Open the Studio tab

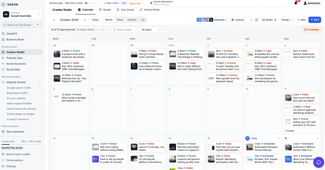[105, 10]
